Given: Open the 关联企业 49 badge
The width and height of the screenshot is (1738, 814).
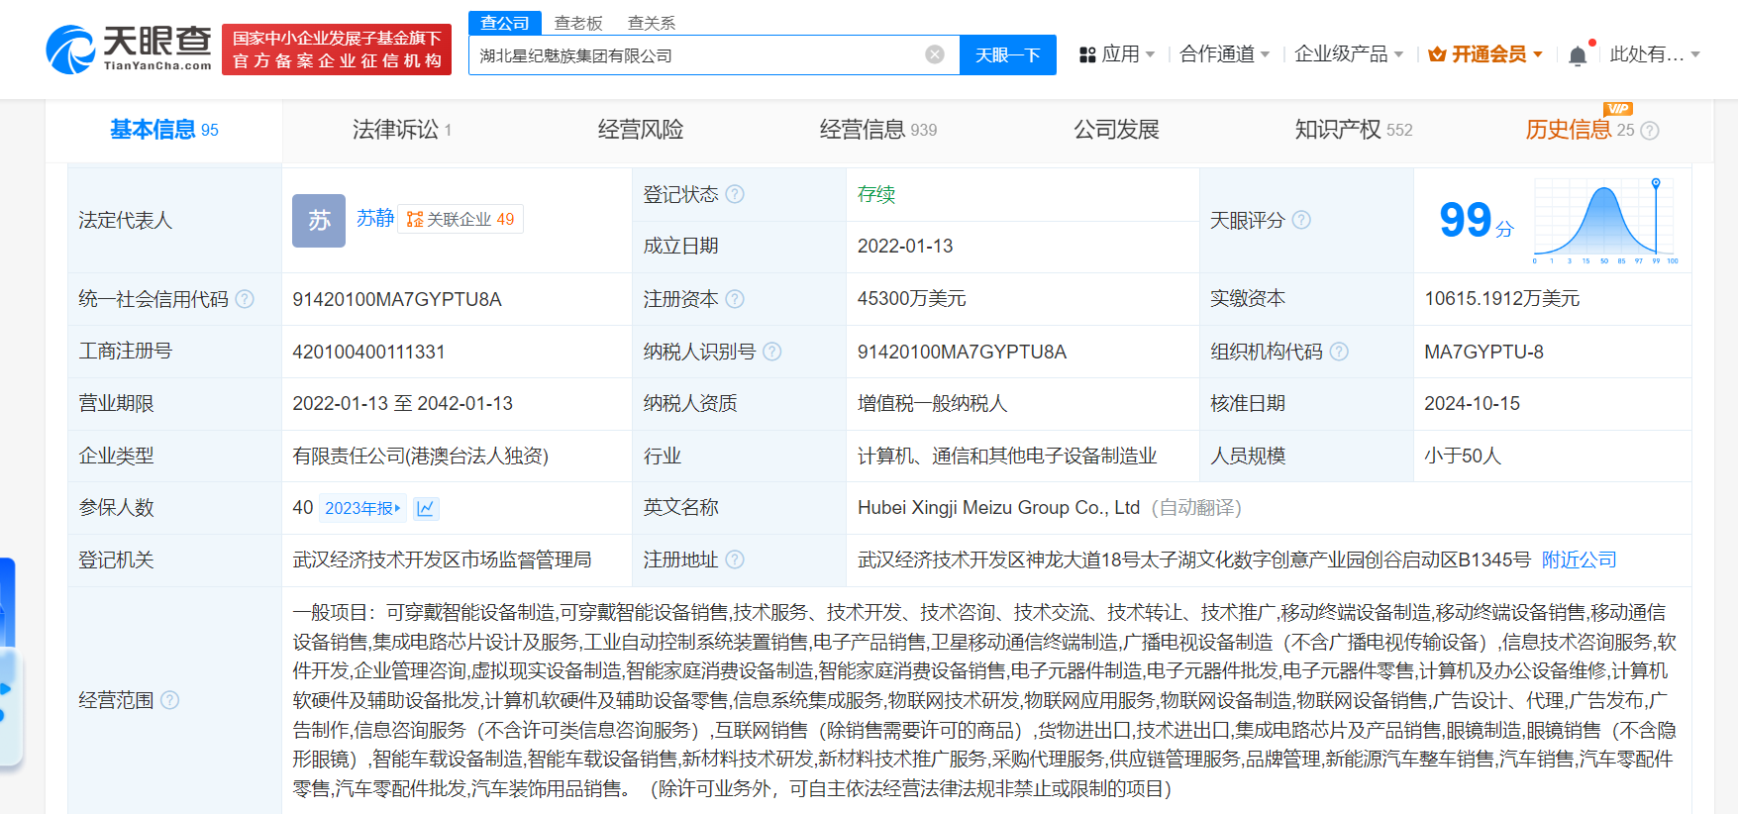Looking at the screenshot, I should pyautogui.click(x=460, y=219).
